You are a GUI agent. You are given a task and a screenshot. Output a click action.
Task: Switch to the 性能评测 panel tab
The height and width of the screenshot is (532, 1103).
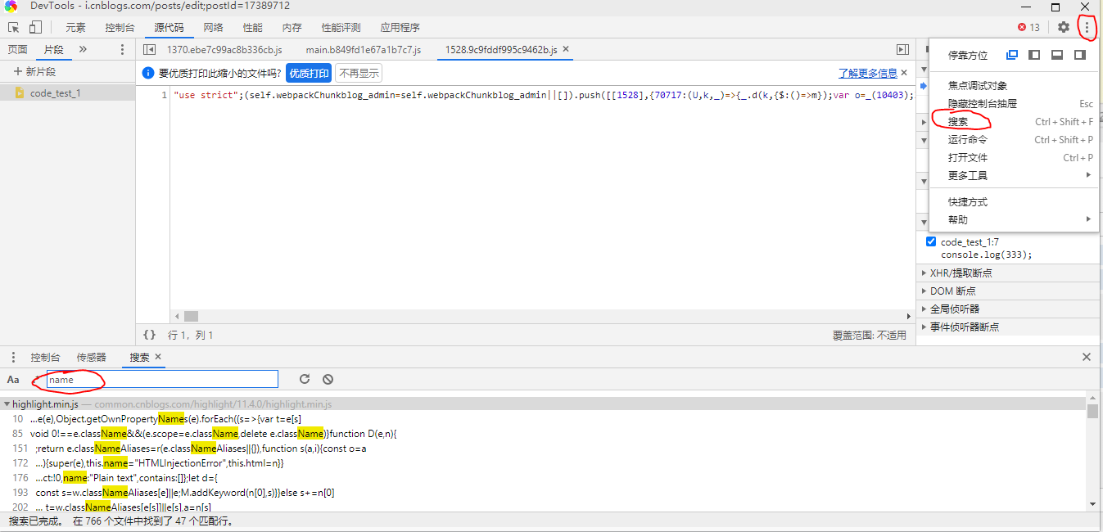341,27
